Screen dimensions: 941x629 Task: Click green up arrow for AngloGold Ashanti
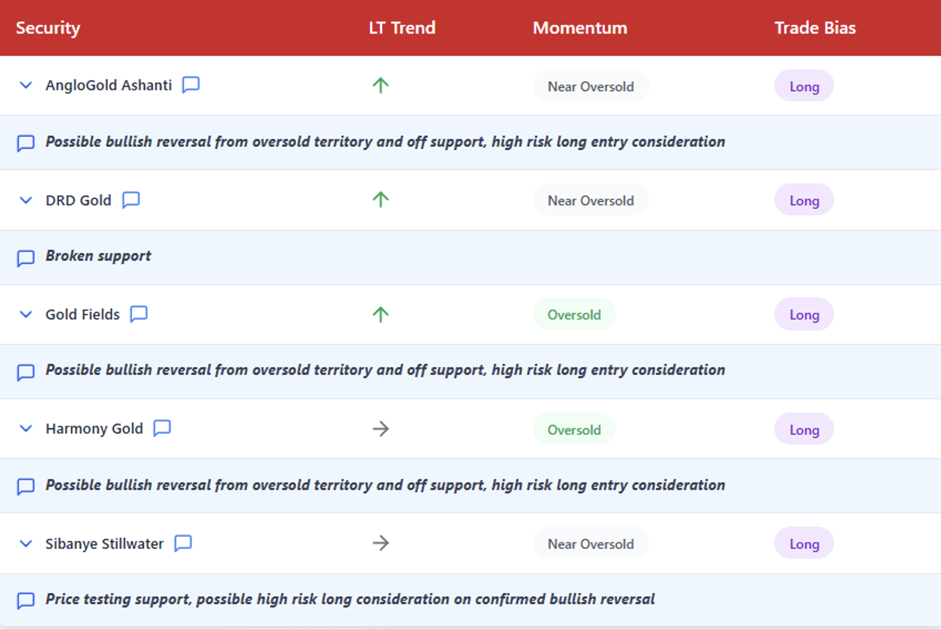(x=380, y=85)
